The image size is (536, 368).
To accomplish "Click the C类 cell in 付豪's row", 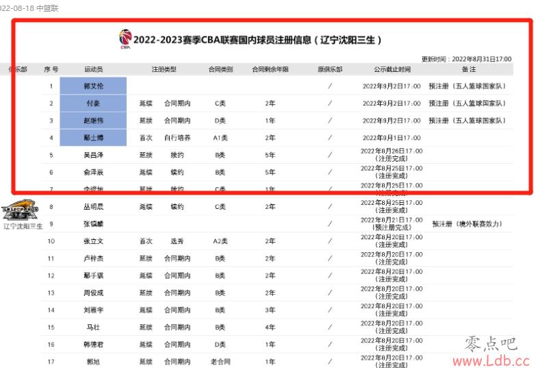I will point(220,103).
